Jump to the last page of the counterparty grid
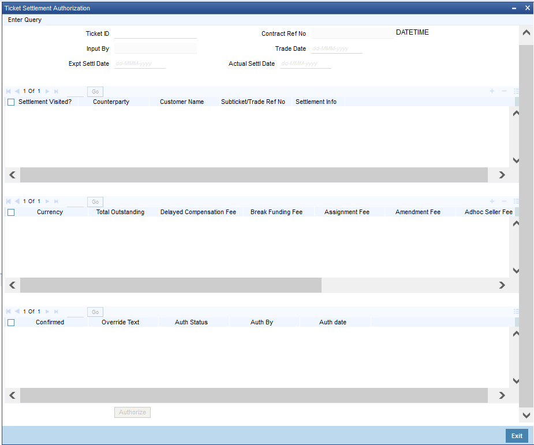Screen dimensions: 534x445 coord(55,91)
